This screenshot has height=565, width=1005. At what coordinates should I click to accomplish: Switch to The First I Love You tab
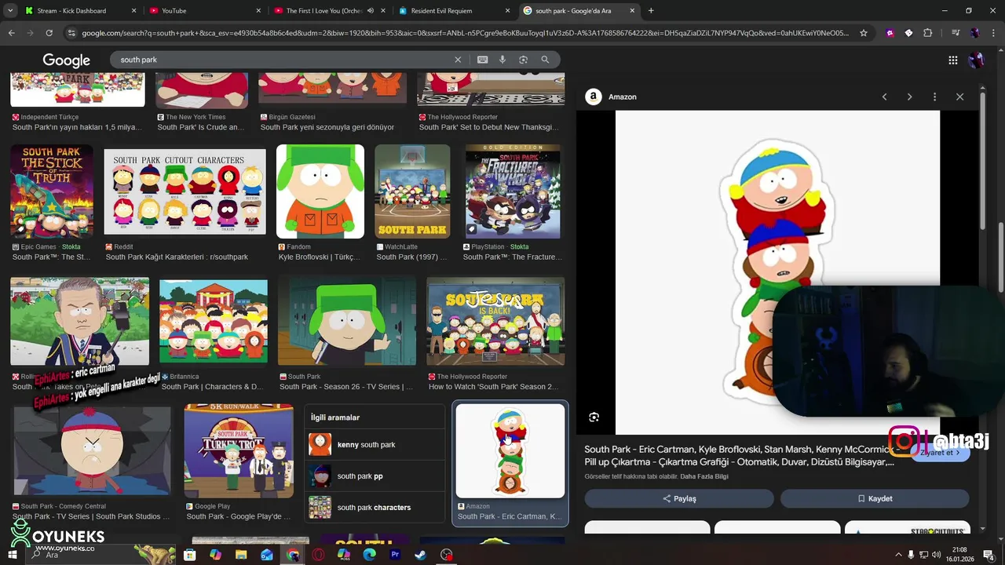pyautogui.click(x=330, y=11)
